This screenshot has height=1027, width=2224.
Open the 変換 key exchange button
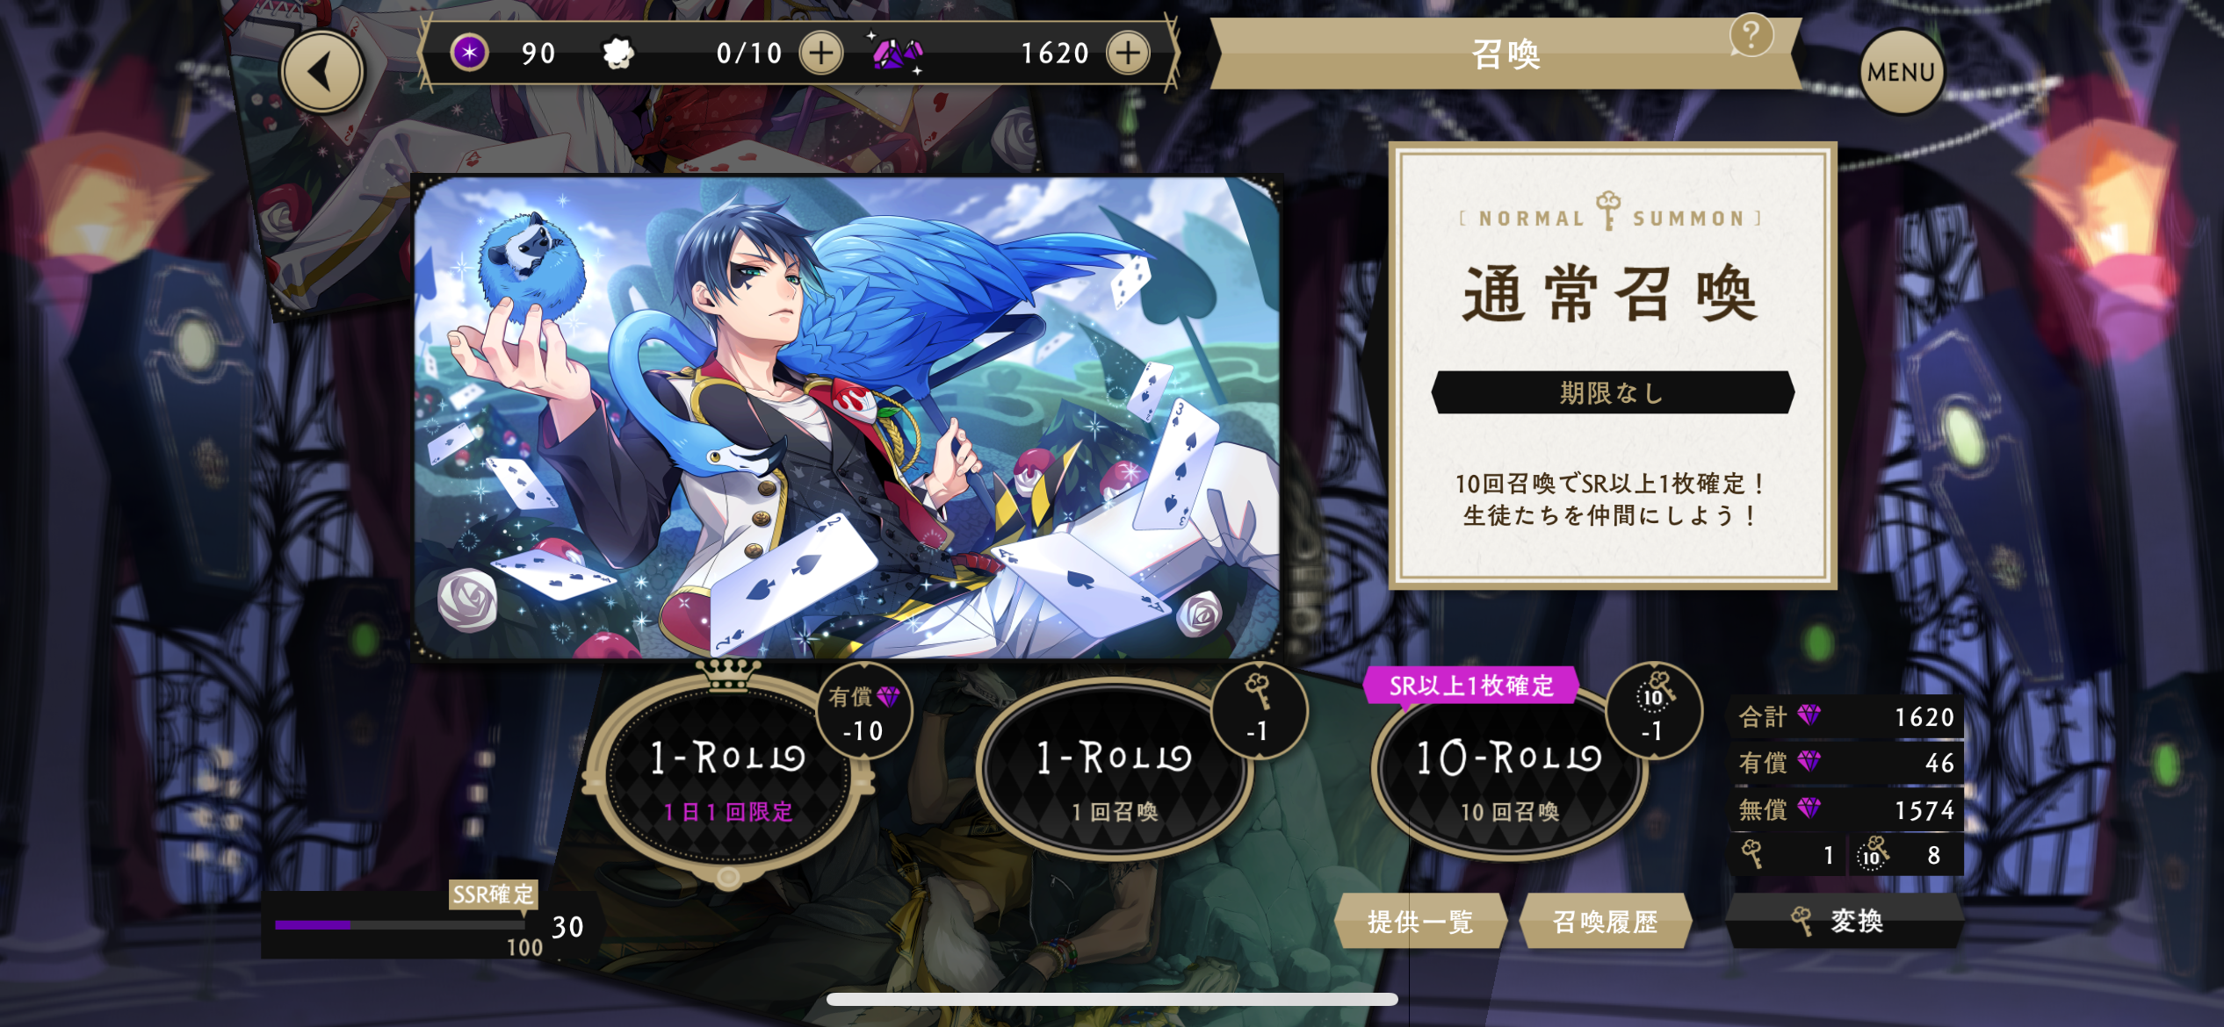1845,922
